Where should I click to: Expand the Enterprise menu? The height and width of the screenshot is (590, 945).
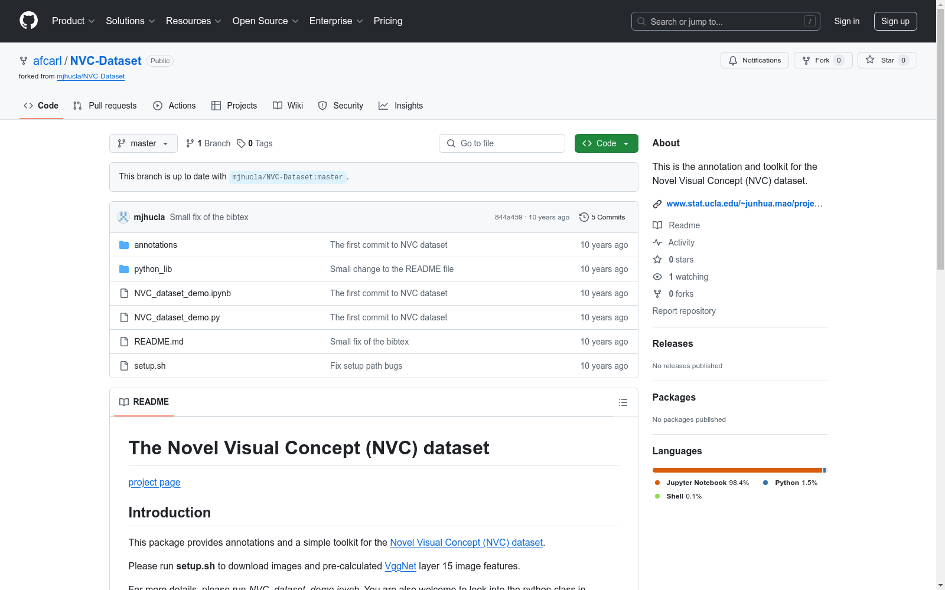pos(336,21)
